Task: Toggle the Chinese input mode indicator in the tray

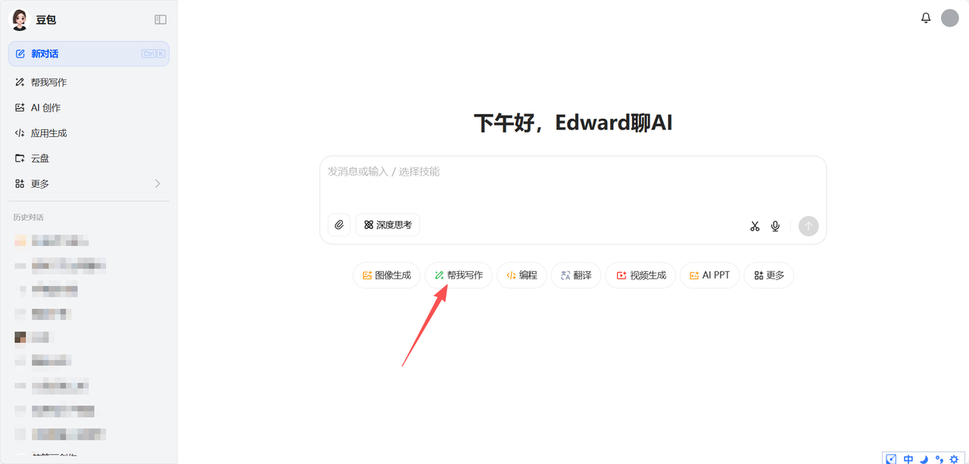Action: [x=908, y=459]
